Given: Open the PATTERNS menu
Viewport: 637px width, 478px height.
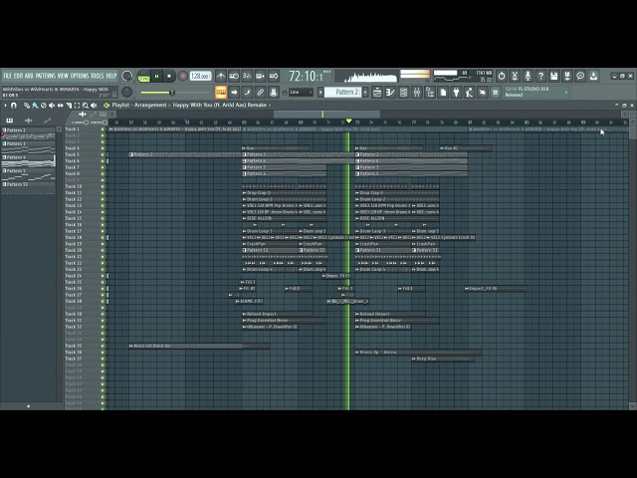Looking at the screenshot, I should [x=45, y=76].
